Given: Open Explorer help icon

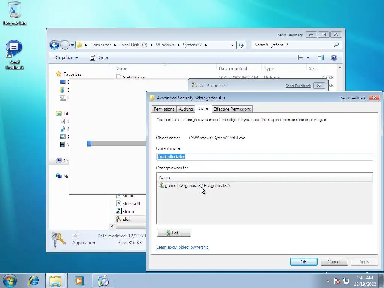Looking at the screenshot, I should 334,58.
